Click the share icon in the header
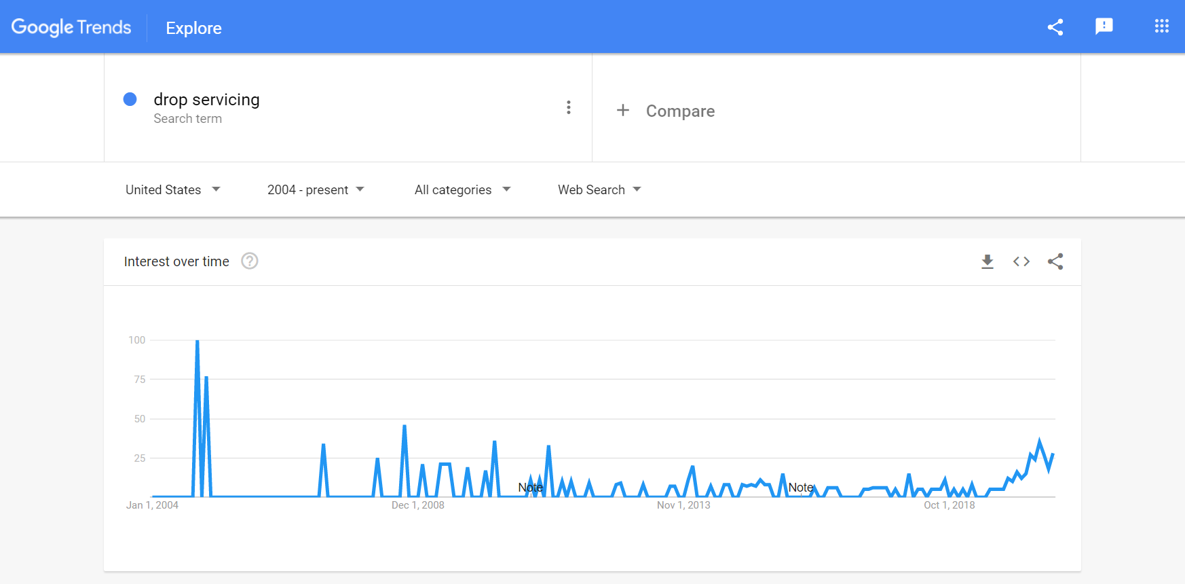 pyautogui.click(x=1055, y=27)
